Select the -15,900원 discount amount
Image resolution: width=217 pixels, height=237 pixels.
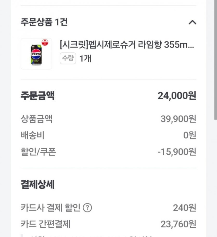click(x=177, y=152)
